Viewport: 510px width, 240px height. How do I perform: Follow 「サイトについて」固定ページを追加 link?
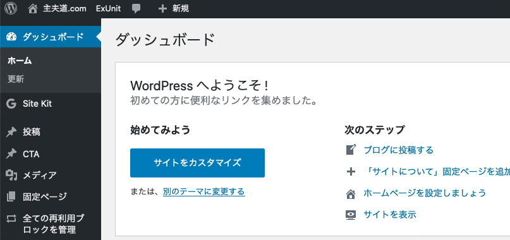coord(437,172)
